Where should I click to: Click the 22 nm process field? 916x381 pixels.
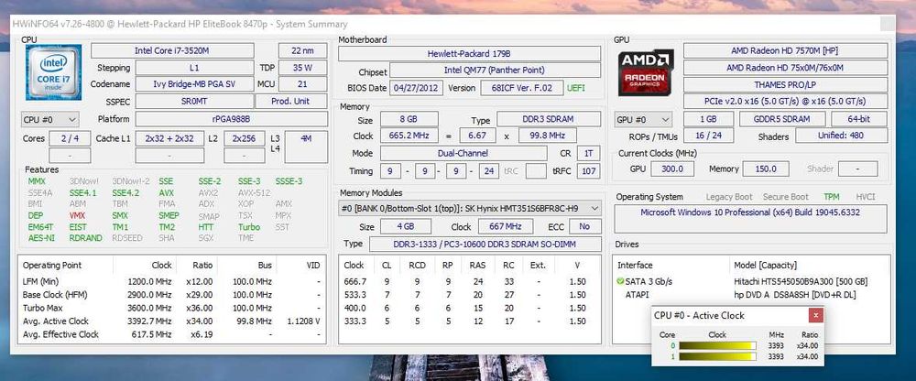click(302, 51)
